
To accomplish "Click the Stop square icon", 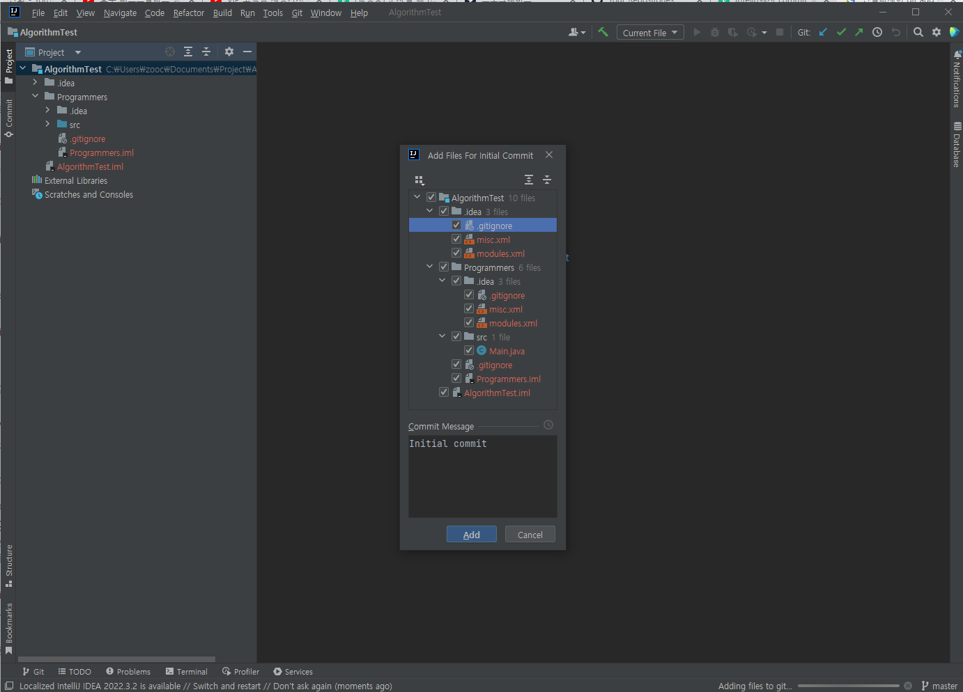I will [780, 32].
